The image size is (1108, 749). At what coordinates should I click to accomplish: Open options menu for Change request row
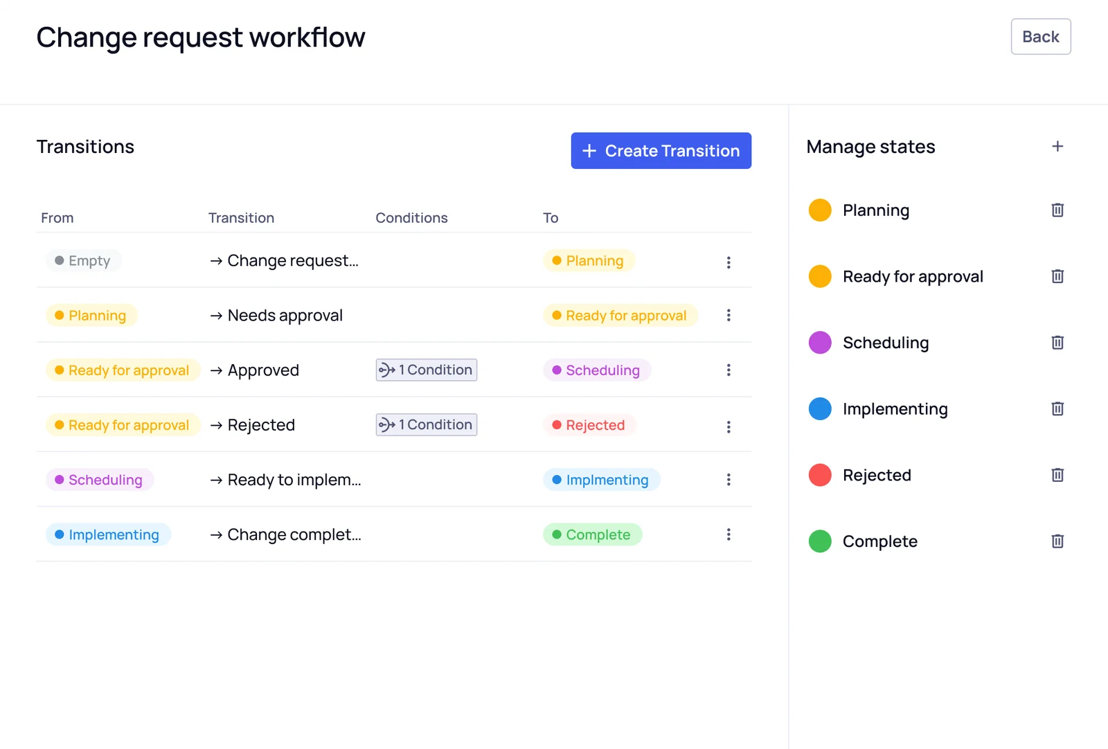tap(729, 262)
